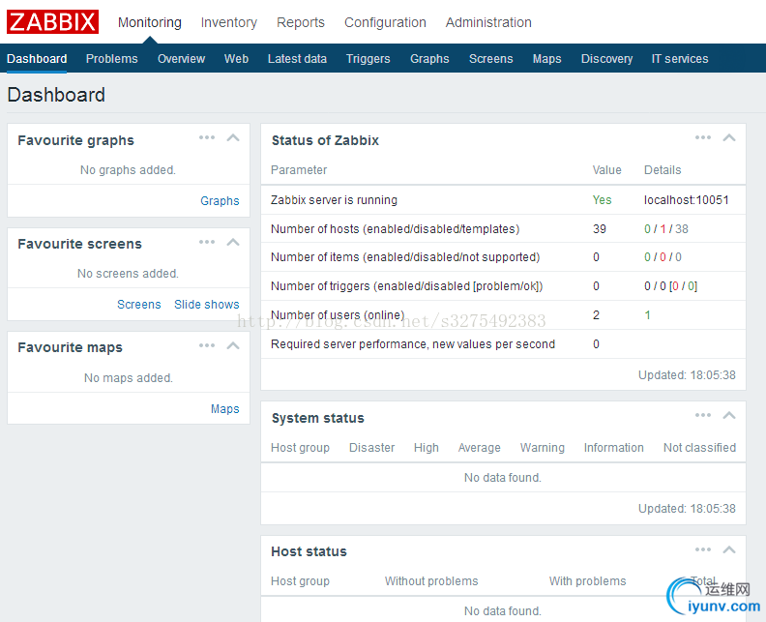This screenshot has width=766, height=622.
Task: Click the 'localhost:10051' details cell
Action: [x=687, y=200]
